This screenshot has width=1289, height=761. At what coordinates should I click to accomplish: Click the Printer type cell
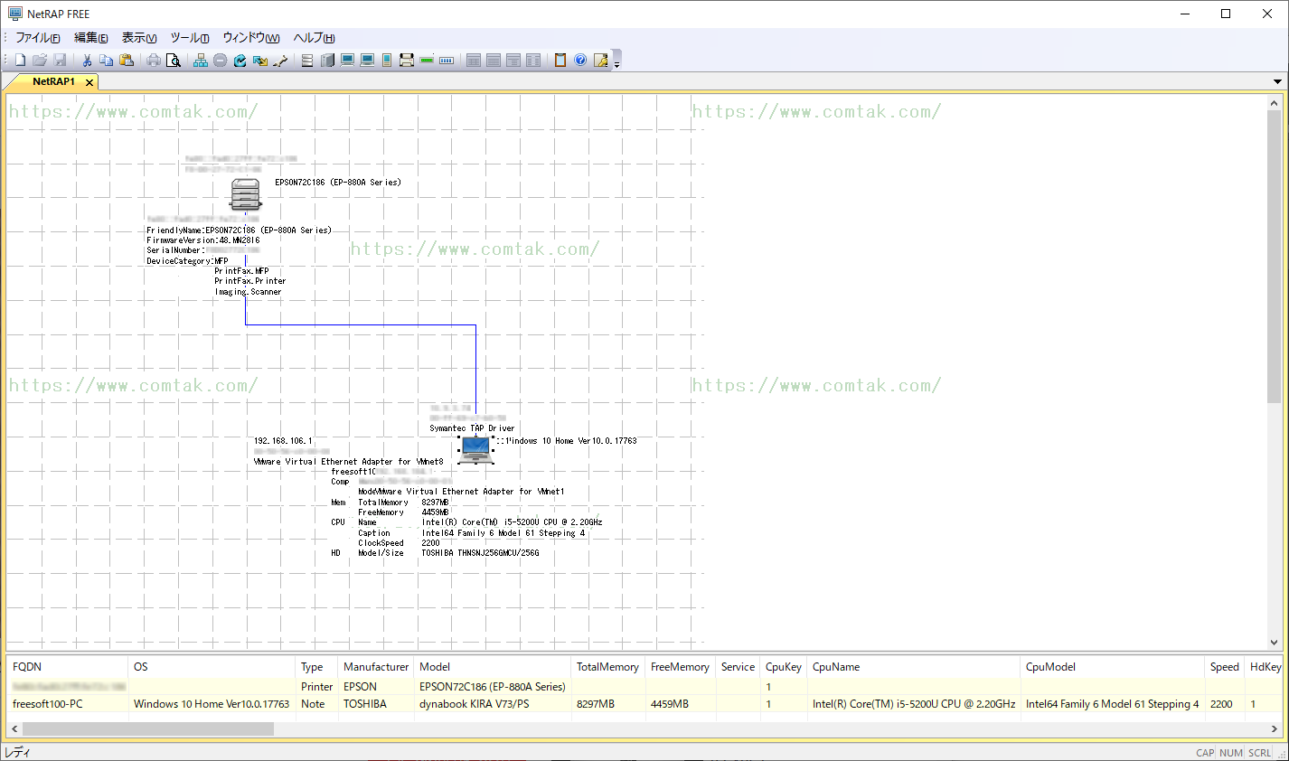(317, 687)
